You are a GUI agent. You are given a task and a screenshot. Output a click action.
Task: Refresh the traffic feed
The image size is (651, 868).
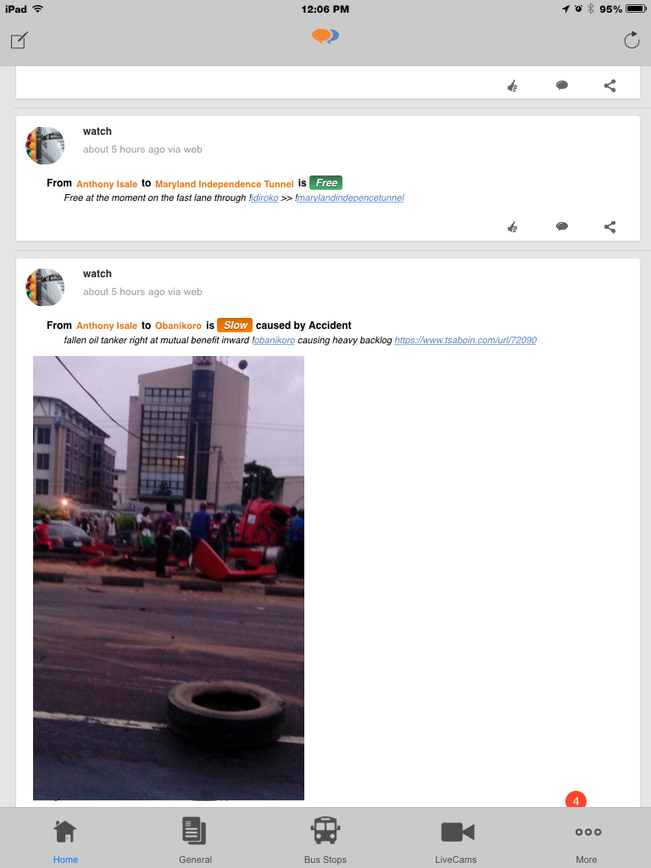tap(632, 40)
